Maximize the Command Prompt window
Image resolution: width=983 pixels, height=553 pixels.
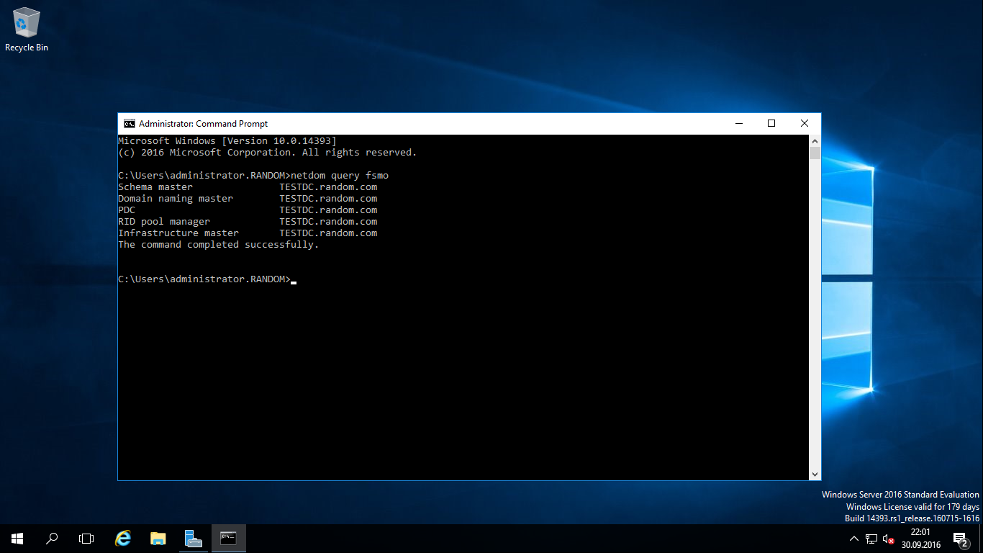coord(771,123)
